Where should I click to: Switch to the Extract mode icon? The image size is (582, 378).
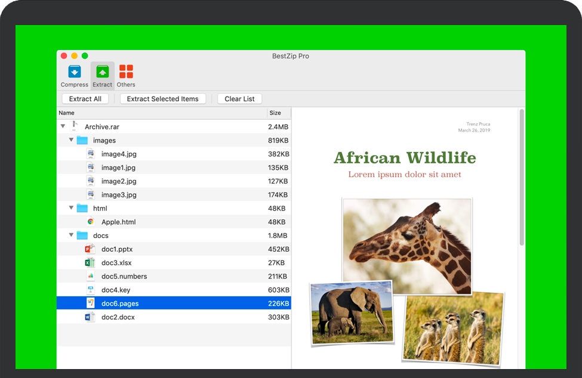pyautogui.click(x=102, y=73)
